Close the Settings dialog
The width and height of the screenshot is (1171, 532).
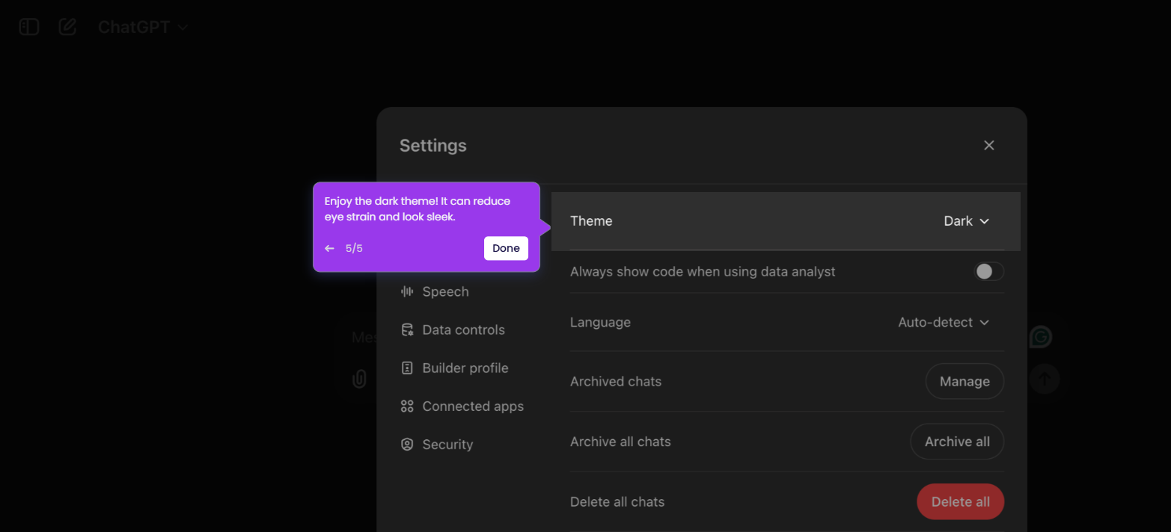click(x=988, y=145)
